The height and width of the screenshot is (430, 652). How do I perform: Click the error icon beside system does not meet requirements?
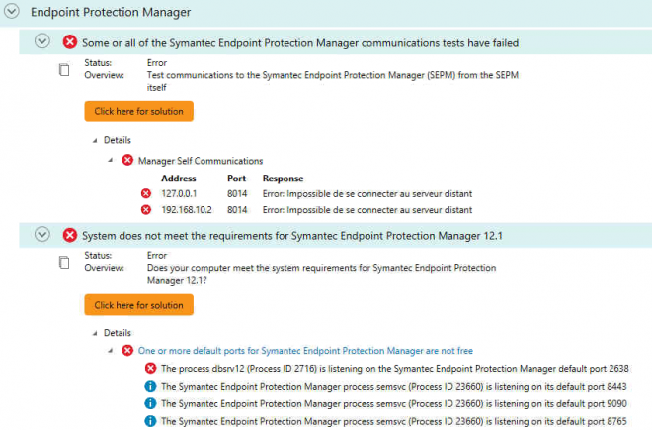tap(70, 235)
